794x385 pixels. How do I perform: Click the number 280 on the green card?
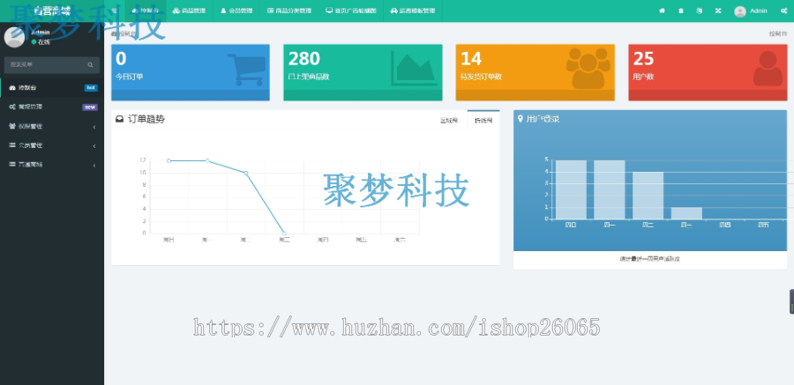click(x=303, y=59)
